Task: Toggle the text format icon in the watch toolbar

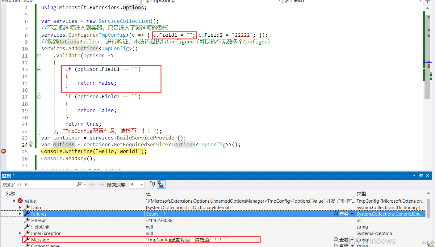Action: 161,184
